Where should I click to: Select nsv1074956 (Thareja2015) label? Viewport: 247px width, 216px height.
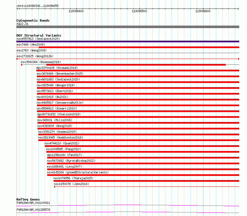[x=73, y=178]
